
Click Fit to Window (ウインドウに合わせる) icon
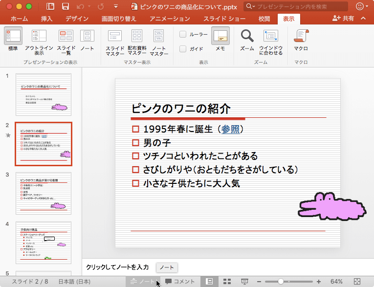click(x=271, y=37)
